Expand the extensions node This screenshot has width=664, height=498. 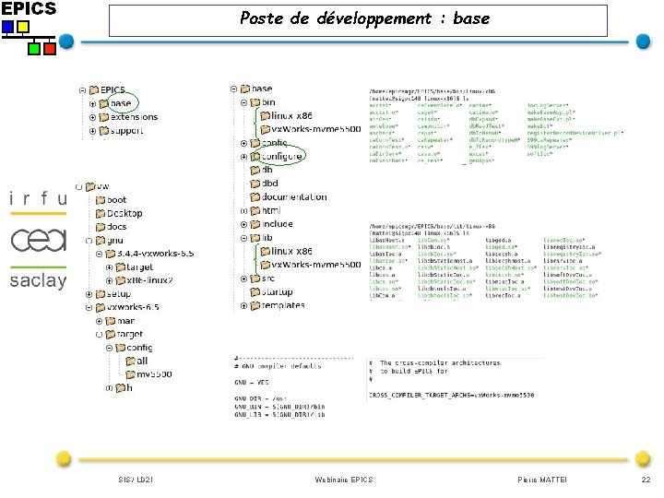pyautogui.click(x=92, y=117)
